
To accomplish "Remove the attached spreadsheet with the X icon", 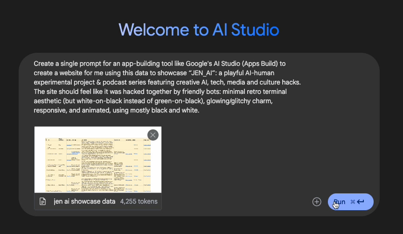I will 153,135.
